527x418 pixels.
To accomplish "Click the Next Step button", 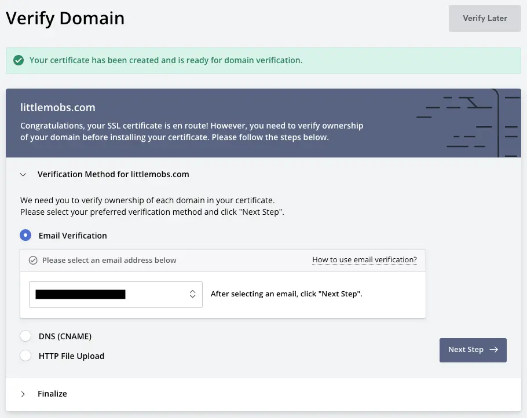I will (473, 350).
